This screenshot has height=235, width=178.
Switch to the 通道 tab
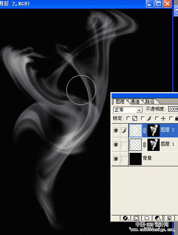[x=135, y=102]
